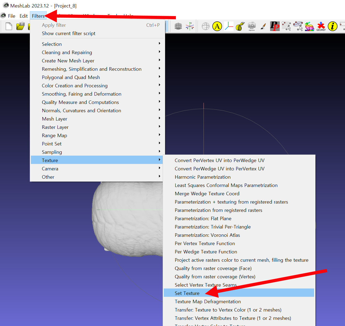The width and height of the screenshot is (345, 326).
Task: Select the manipulators axis tool icon
Action: point(229,26)
